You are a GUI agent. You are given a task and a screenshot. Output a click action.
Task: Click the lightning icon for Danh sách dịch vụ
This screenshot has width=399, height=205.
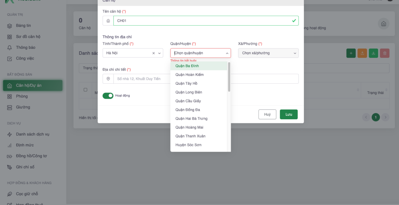click(x=10, y=134)
